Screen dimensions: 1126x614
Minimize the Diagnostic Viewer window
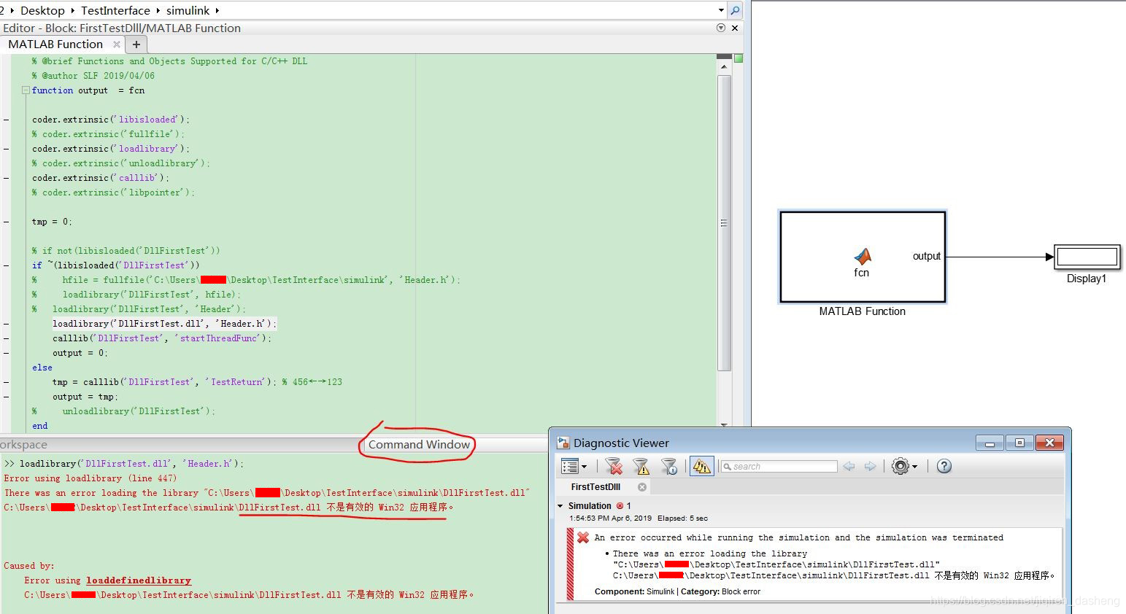click(990, 443)
